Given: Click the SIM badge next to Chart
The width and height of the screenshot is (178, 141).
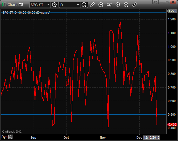Looking at the screenshot, I should (21, 5).
